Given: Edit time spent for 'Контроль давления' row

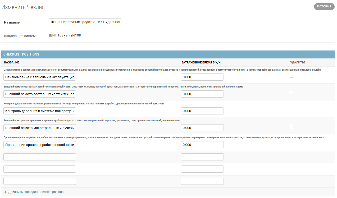Looking at the screenshot, I should [202, 111].
